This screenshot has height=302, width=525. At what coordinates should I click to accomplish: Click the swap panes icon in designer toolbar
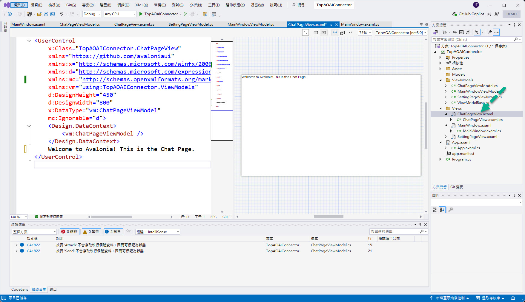[x=306, y=32]
